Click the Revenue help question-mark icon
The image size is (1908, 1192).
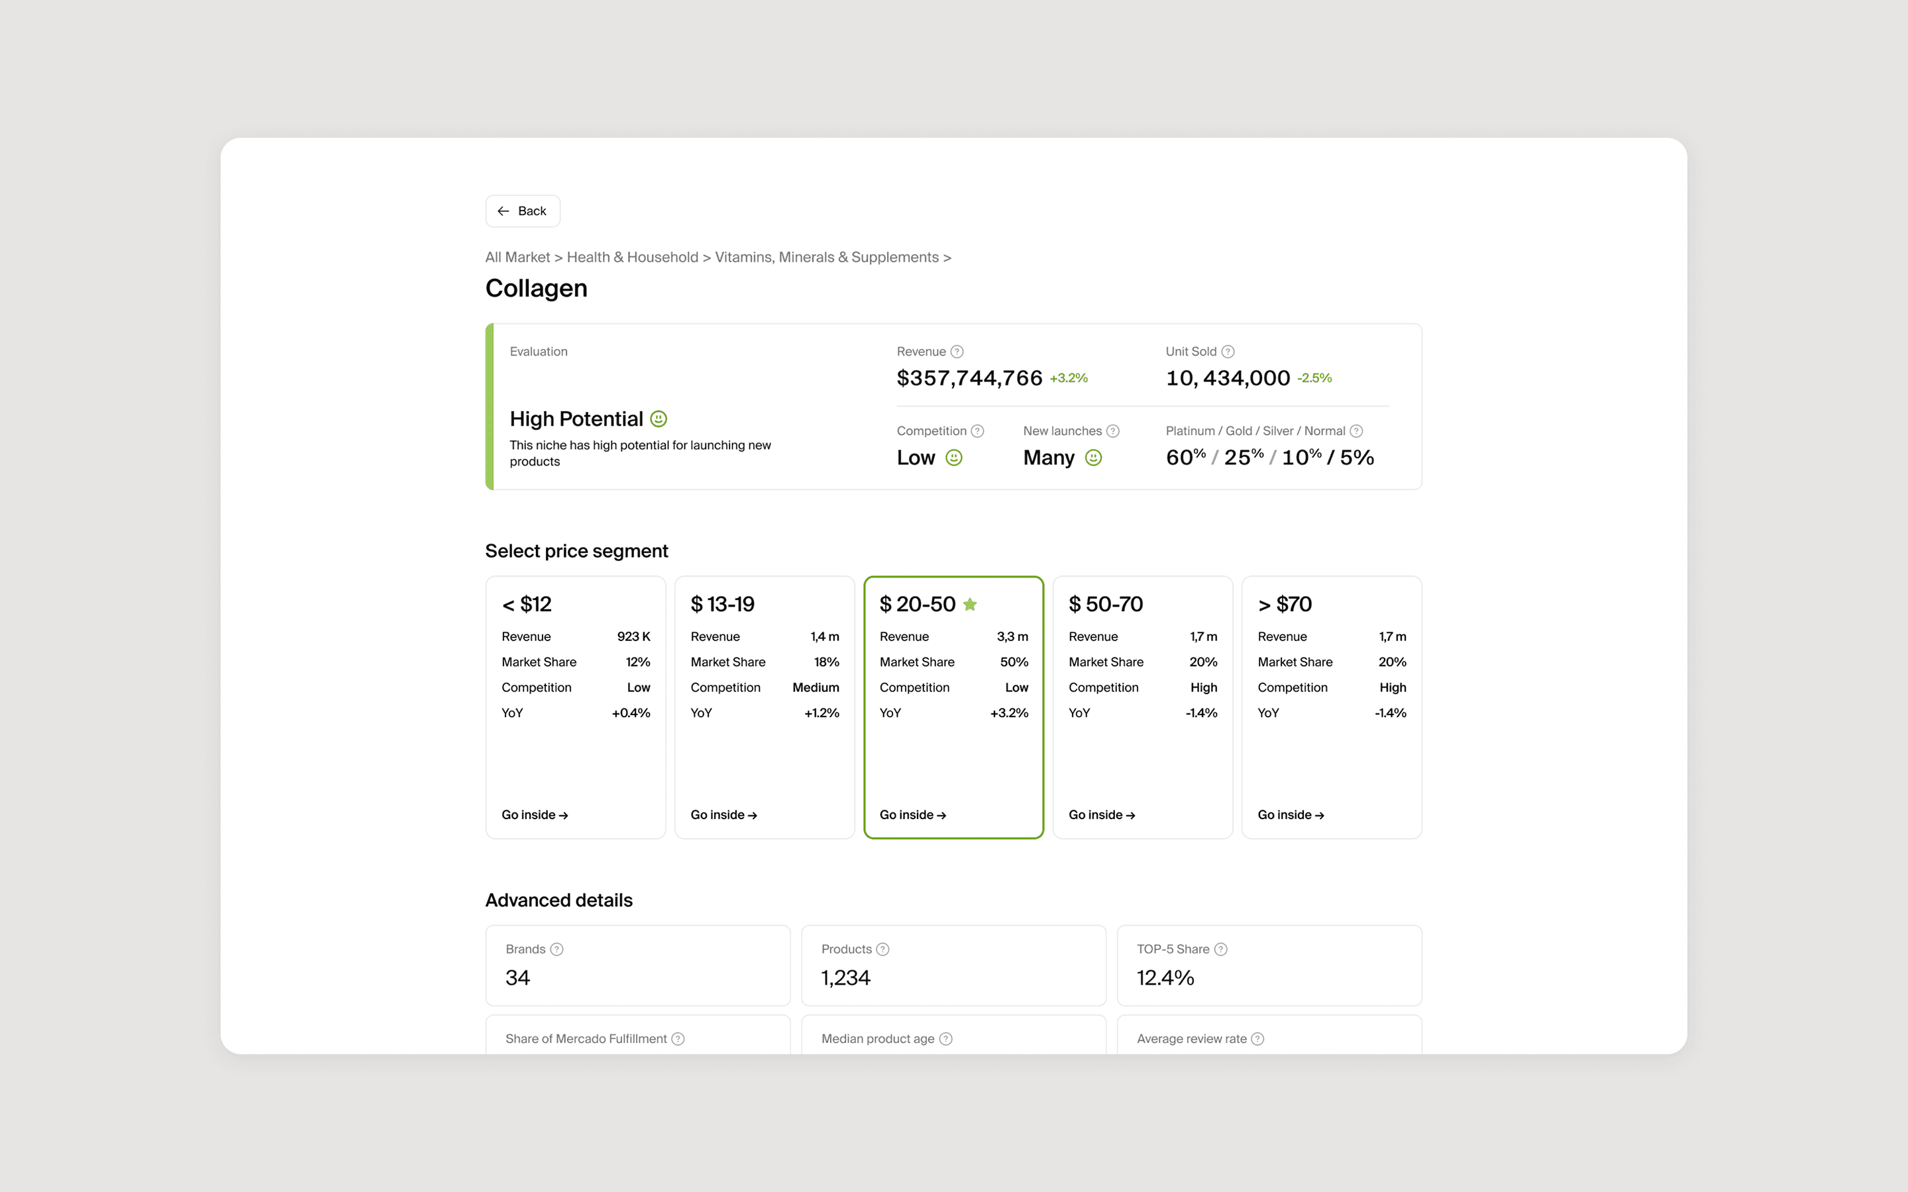(x=957, y=352)
